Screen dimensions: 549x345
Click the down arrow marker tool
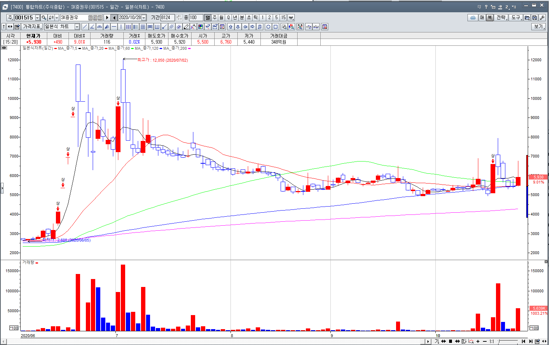click(238, 27)
